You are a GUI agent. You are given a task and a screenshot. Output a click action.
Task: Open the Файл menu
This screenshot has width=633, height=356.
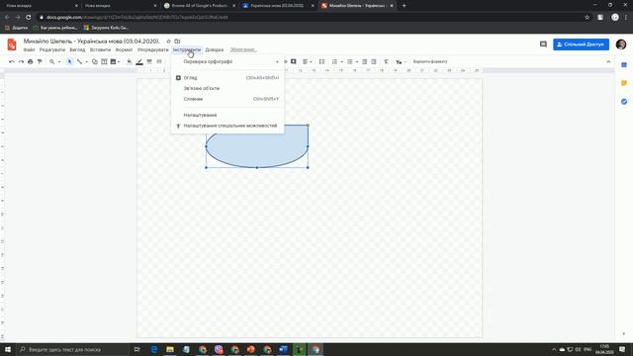(x=29, y=49)
